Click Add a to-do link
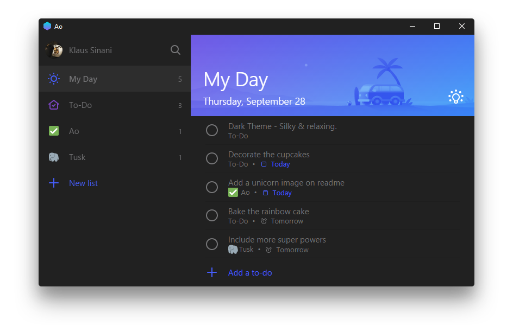The width and height of the screenshot is (513, 332). tap(250, 272)
